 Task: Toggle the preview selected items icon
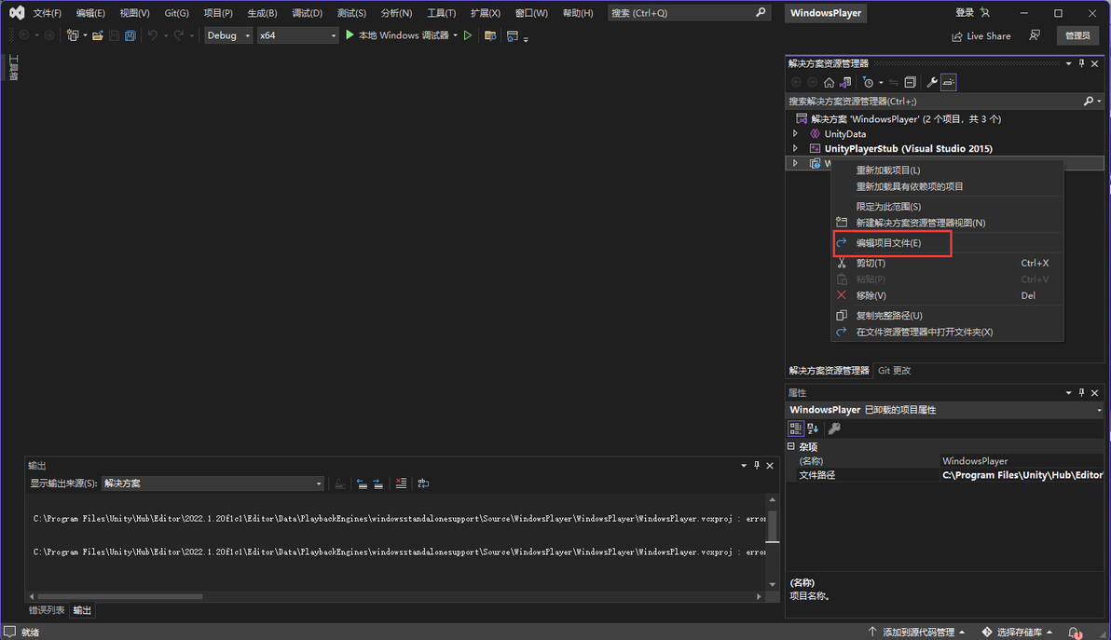(x=949, y=82)
